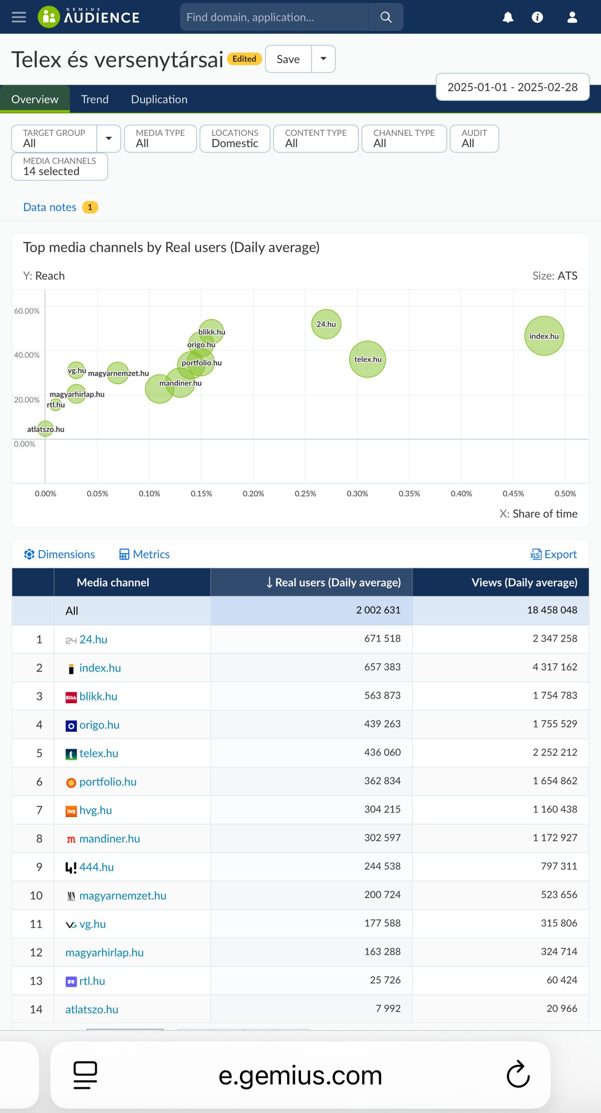Click the Dimensions gear icon
This screenshot has width=601, height=1113.
coord(29,554)
